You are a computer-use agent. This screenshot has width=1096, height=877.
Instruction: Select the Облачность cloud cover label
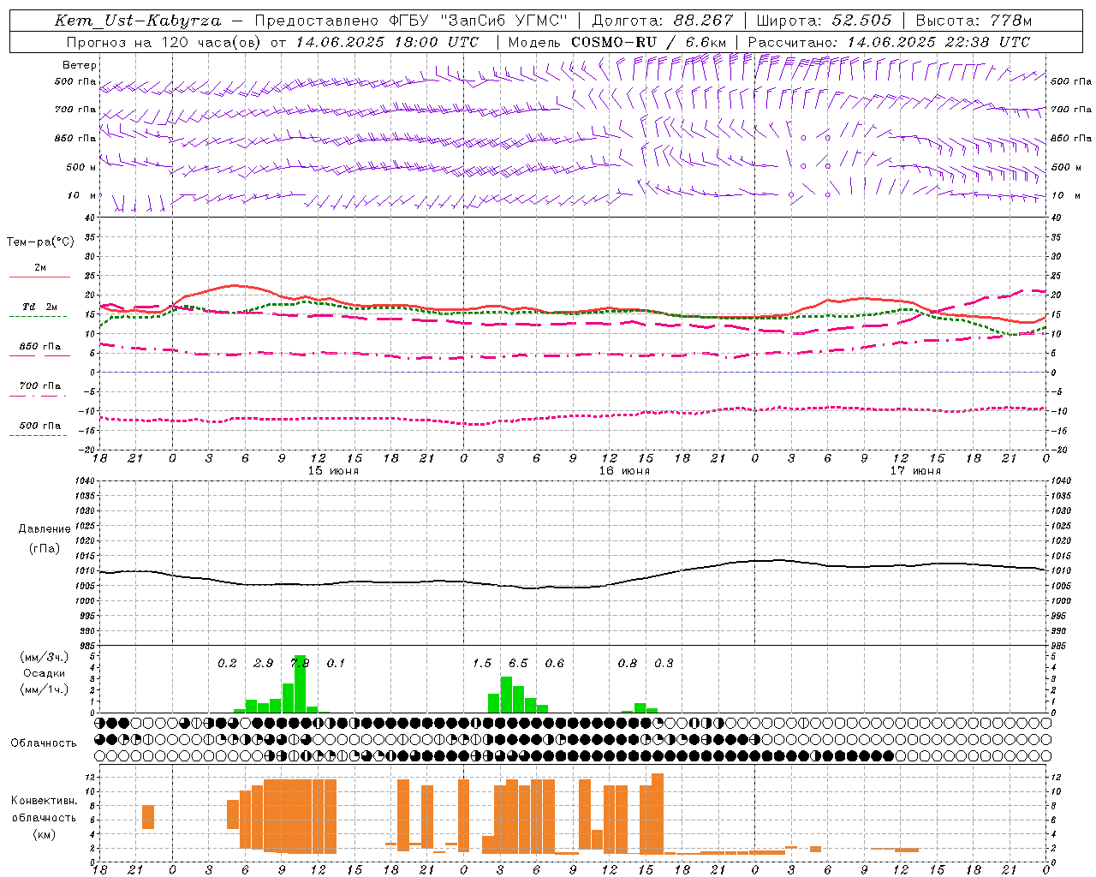pos(44,743)
